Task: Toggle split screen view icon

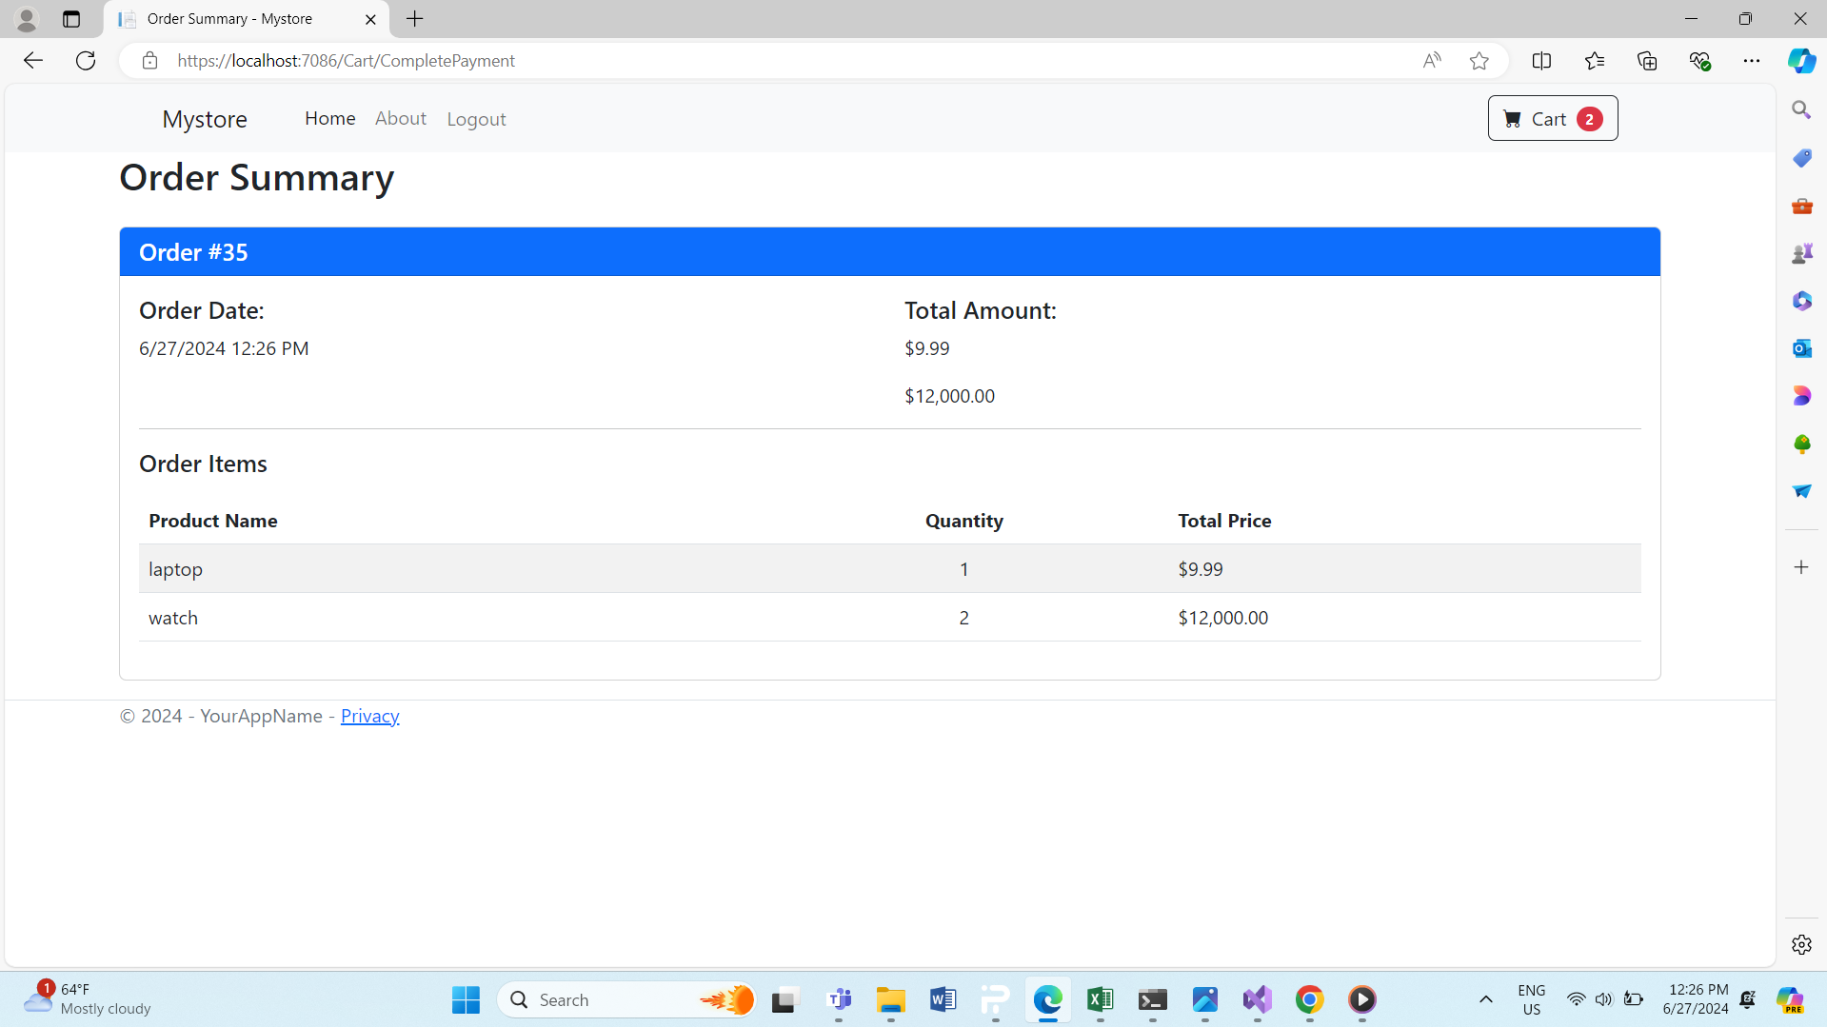Action: tap(1541, 61)
